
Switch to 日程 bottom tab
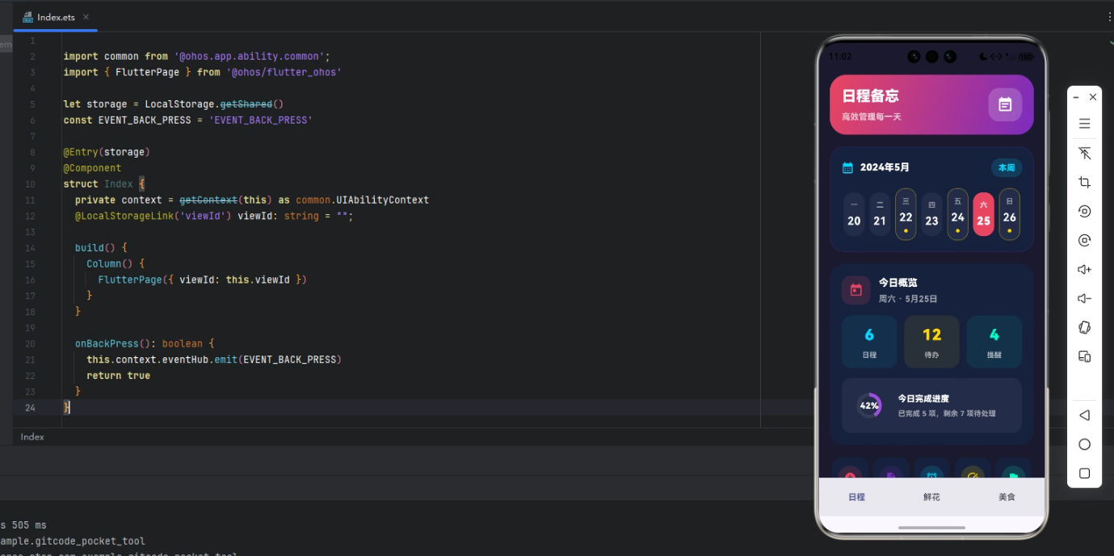[856, 497]
